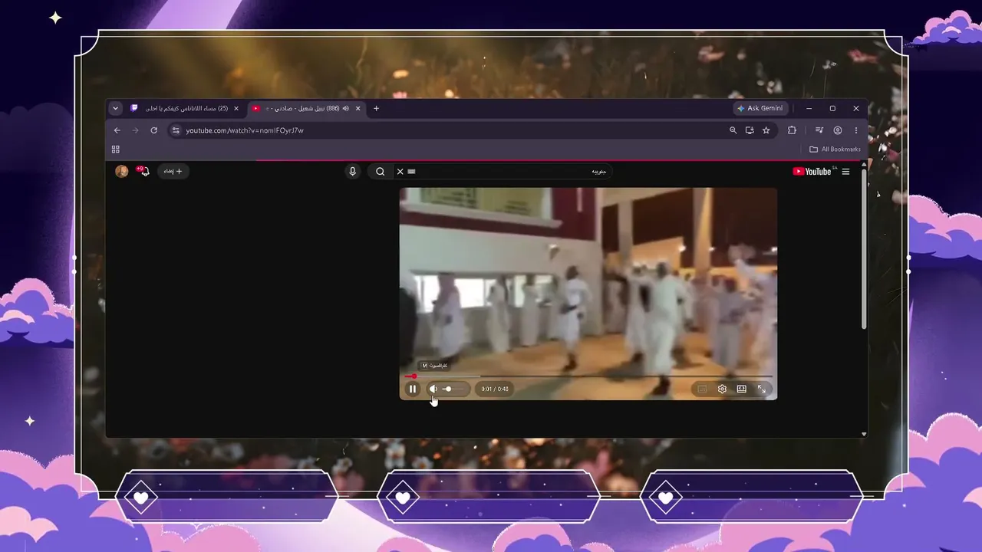
Task: Pause the YouTube video
Action: pos(412,389)
